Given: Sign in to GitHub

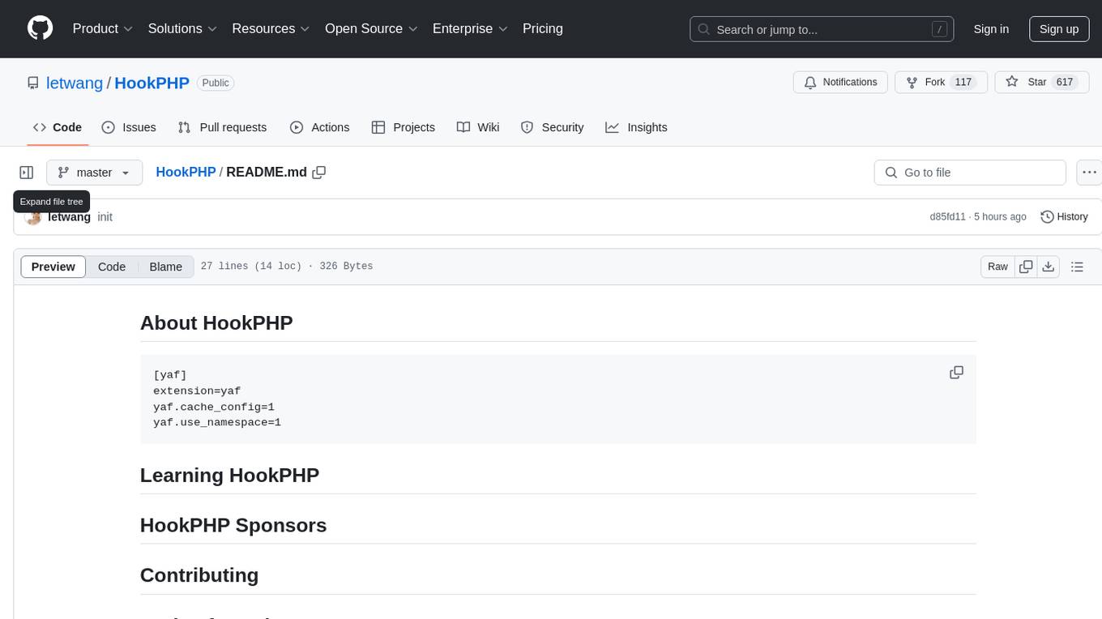Looking at the screenshot, I should click(x=991, y=29).
